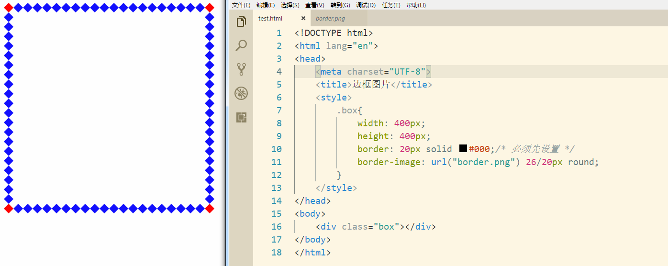
Task: Open the 帮助(H) menu
Action: 416,5
